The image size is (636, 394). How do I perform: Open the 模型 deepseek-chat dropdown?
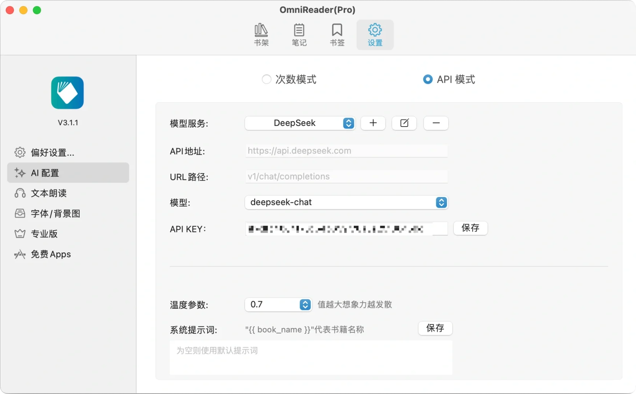click(x=346, y=202)
